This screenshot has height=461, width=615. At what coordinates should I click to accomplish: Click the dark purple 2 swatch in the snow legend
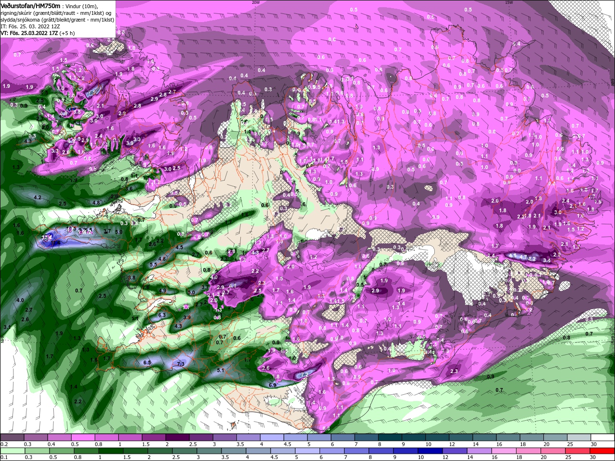(177, 437)
